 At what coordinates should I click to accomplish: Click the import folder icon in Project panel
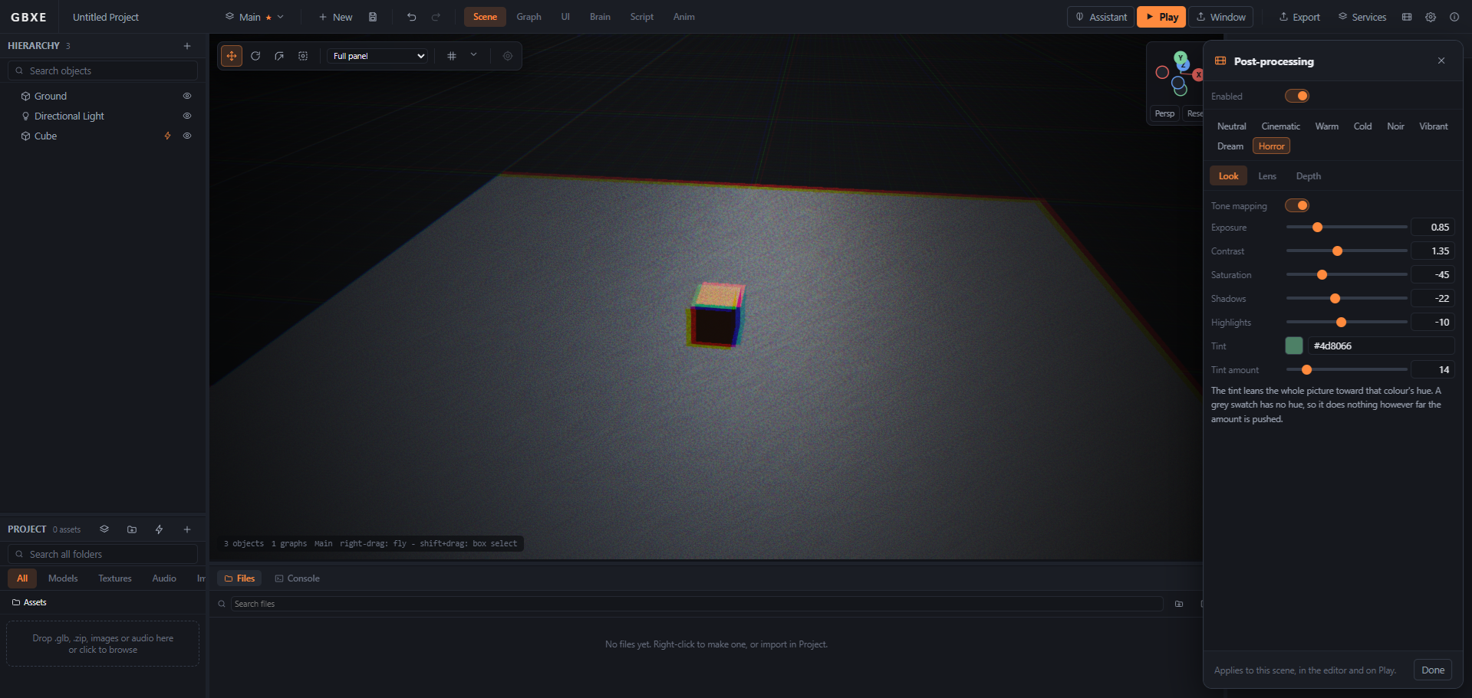[x=132, y=529]
